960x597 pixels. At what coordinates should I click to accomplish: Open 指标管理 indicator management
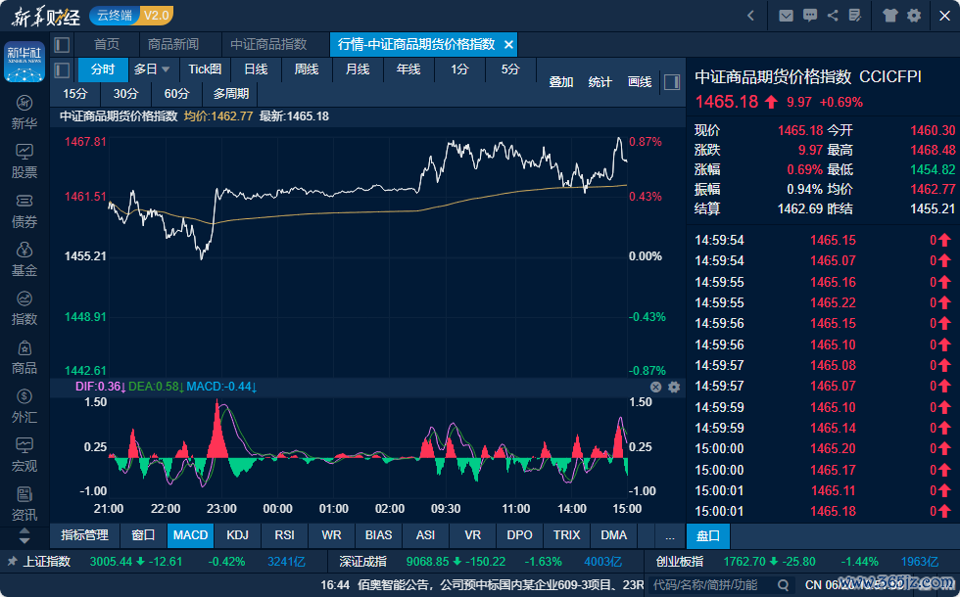tap(84, 535)
